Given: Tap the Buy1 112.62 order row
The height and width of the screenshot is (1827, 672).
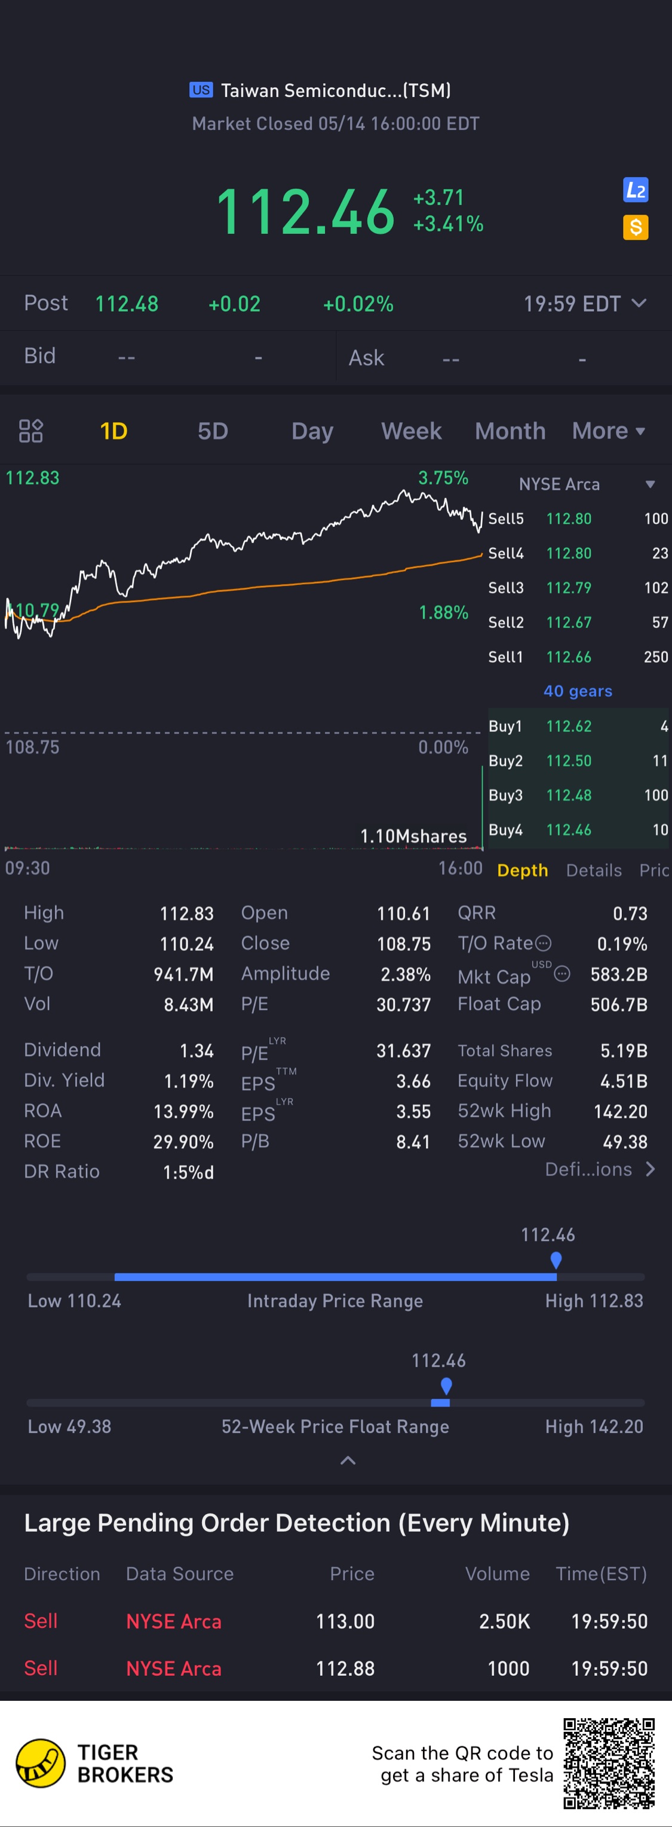Looking at the screenshot, I should [578, 726].
